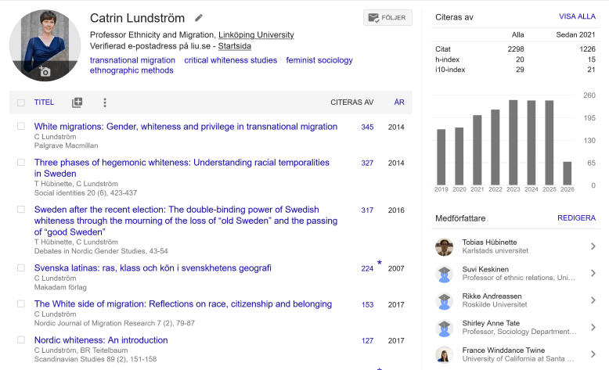
Task: Open three-dot more options menu
Action: click(x=104, y=102)
